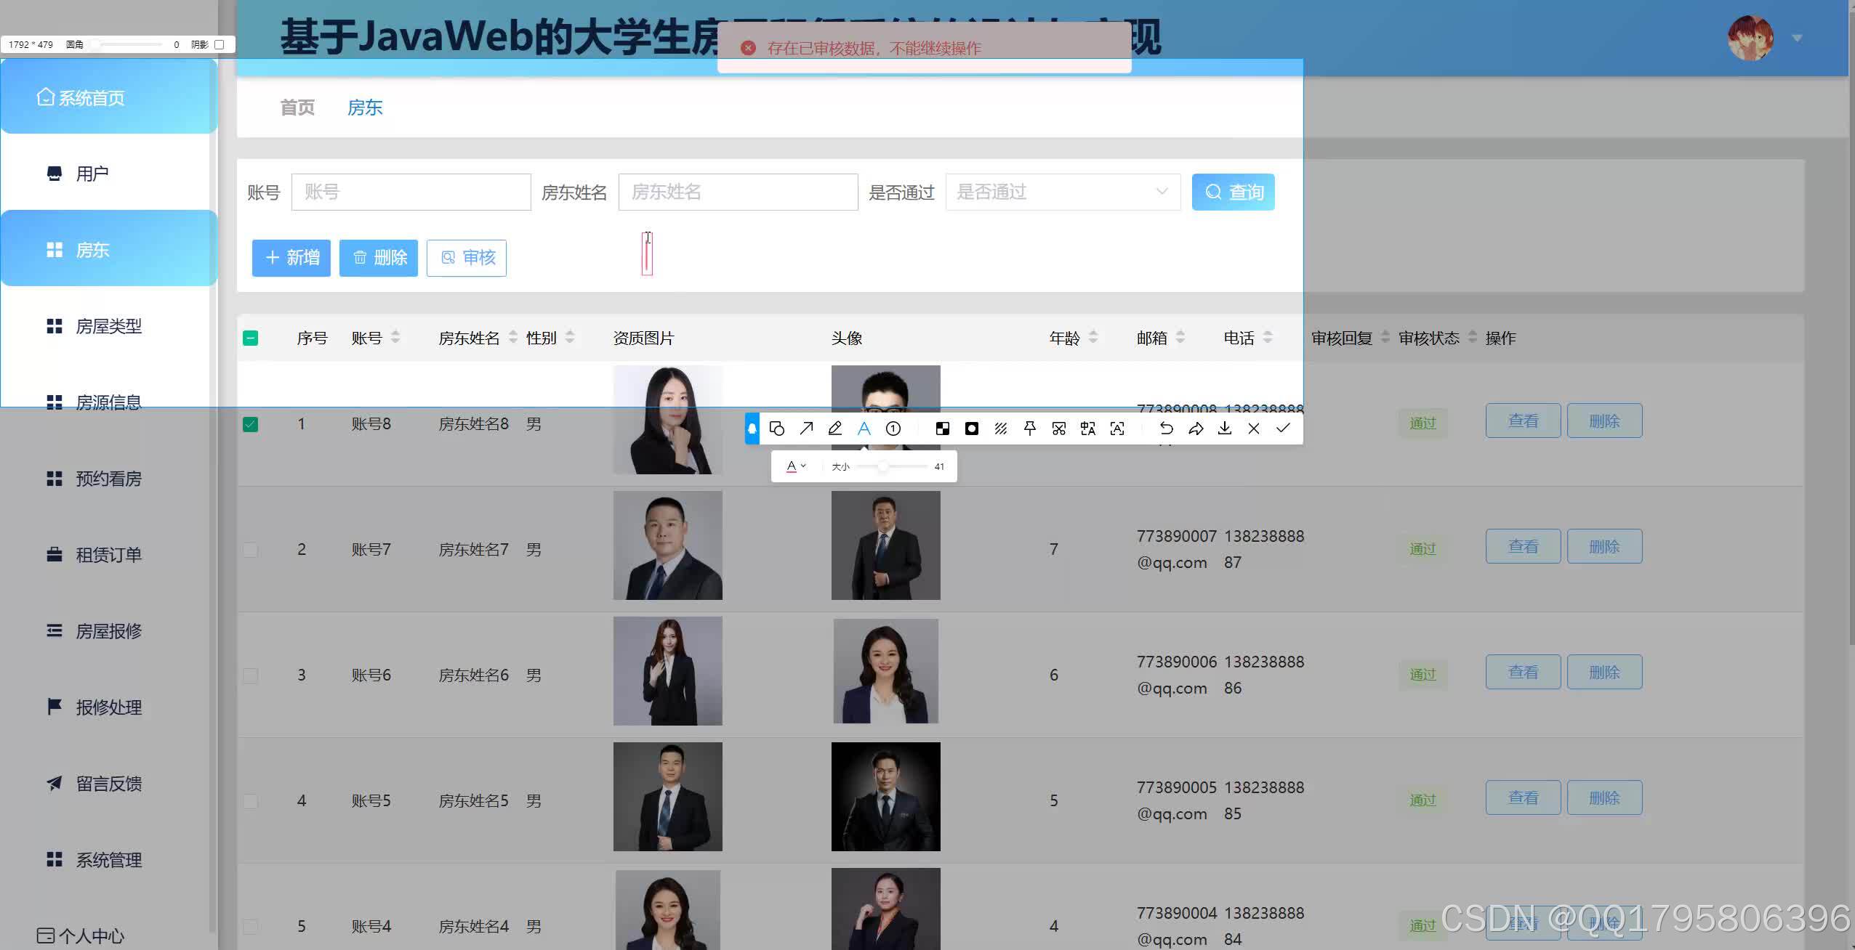Open user avatar dropdown arrow
This screenshot has width=1855, height=950.
1797,38
